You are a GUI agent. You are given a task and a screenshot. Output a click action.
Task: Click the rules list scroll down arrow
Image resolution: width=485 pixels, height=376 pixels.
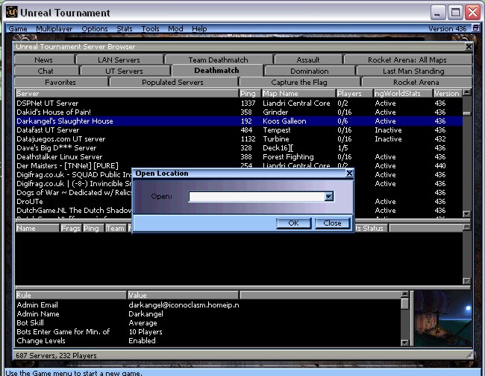404,342
